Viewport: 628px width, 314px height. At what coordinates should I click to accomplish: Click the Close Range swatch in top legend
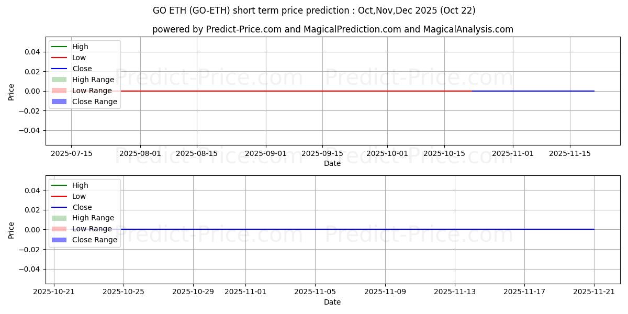pos(59,102)
